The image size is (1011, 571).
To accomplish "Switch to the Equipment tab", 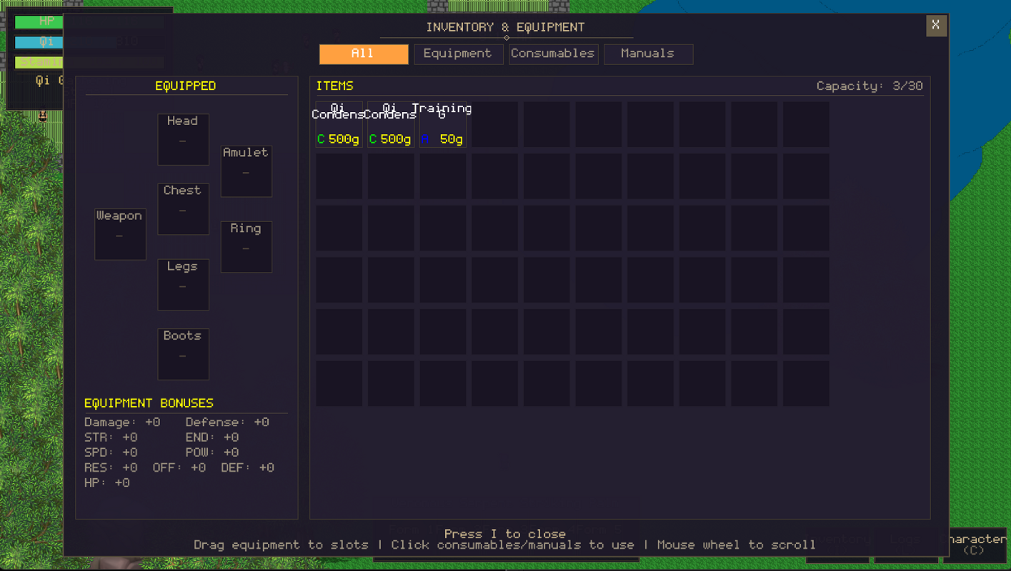I will [x=457, y=54].
